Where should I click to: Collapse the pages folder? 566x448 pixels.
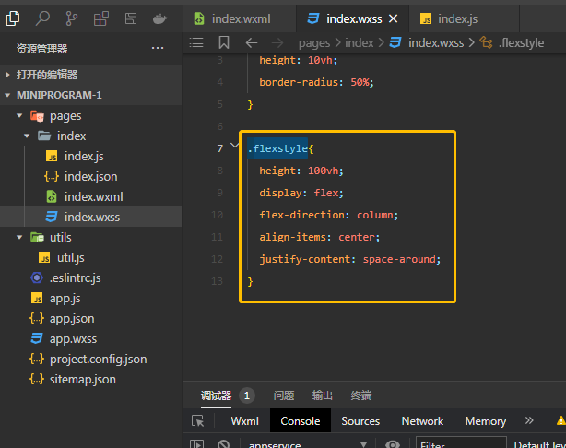tap(19, 115)
